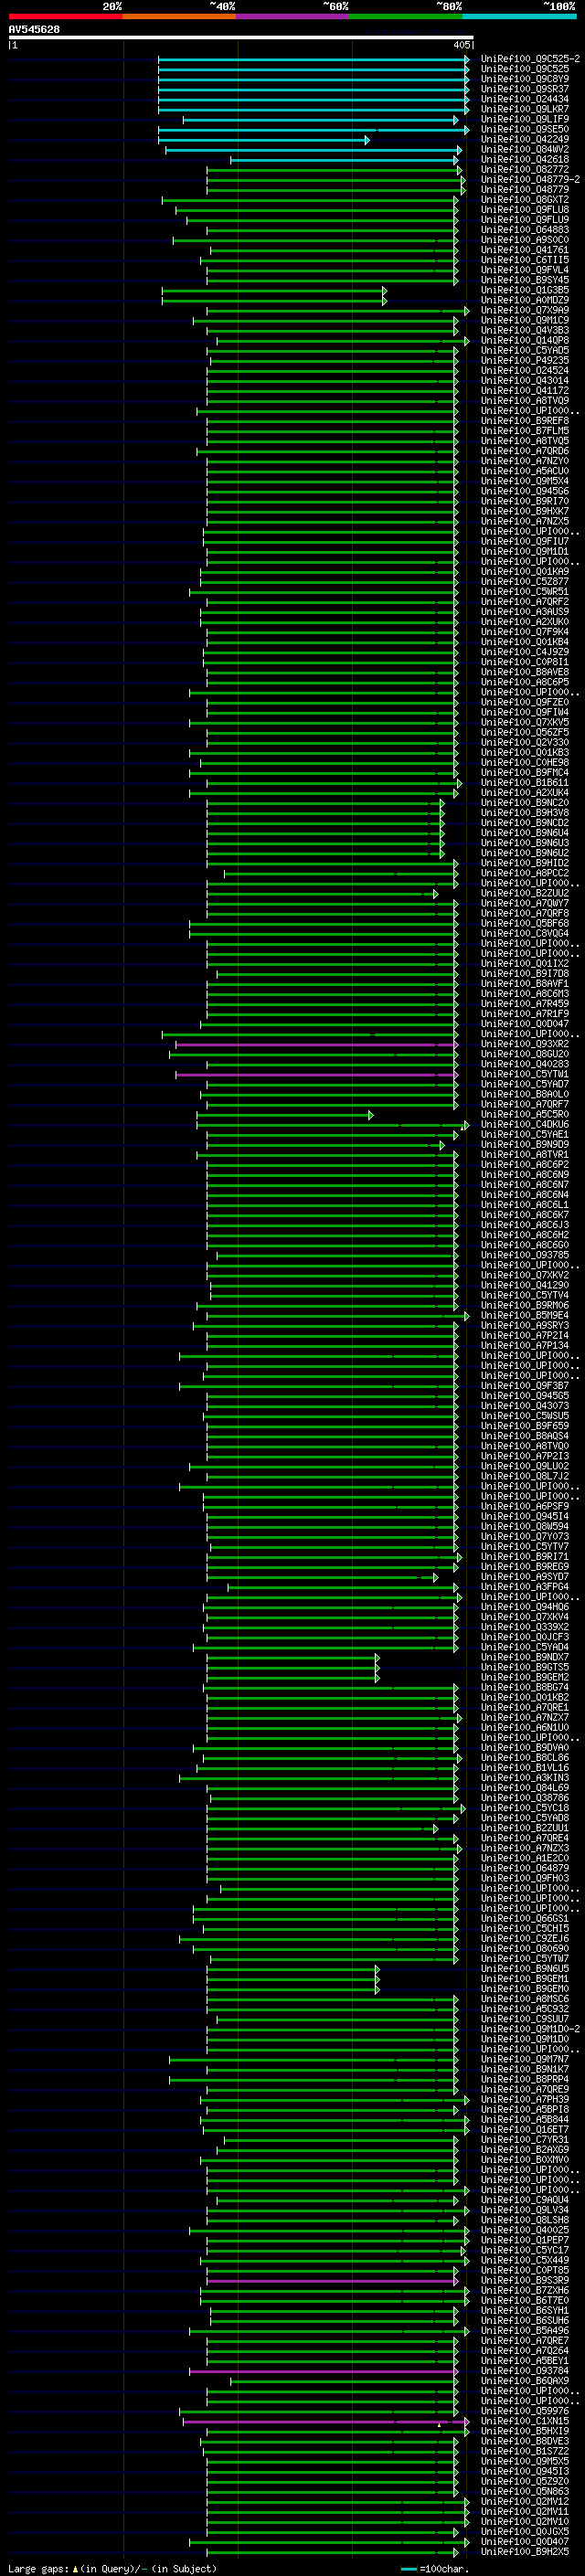Open hit UniRef100_C5YTV4

(x=525, y=1295)
